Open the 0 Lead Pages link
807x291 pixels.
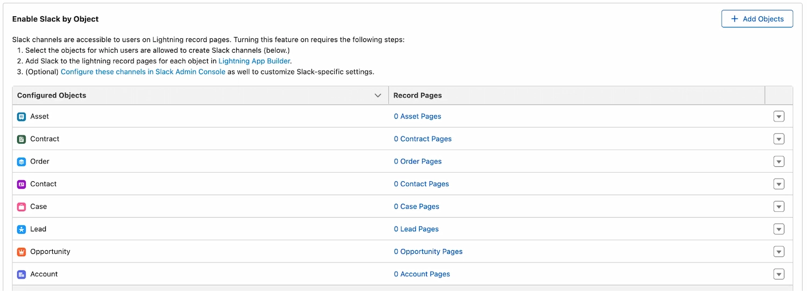(416, 229)
